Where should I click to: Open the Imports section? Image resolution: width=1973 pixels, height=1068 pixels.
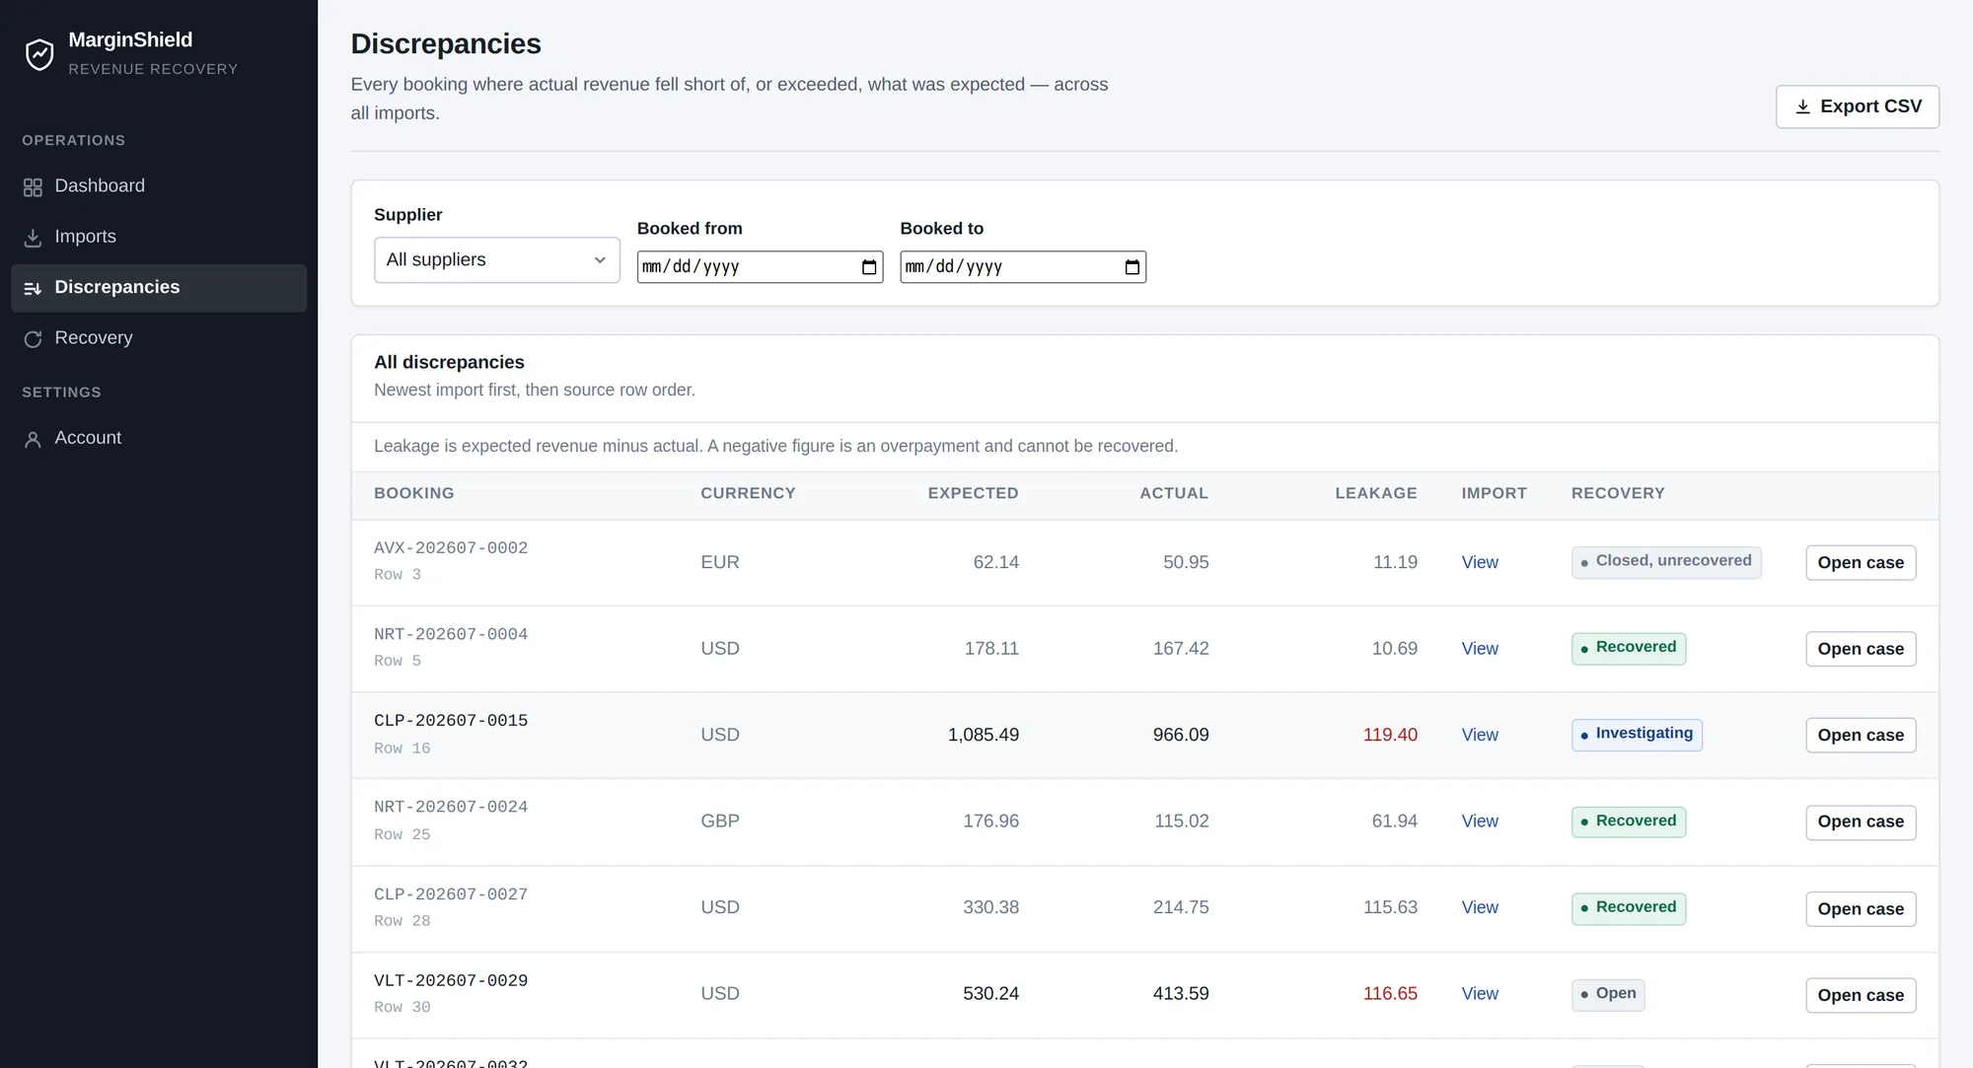click(159, 237)
